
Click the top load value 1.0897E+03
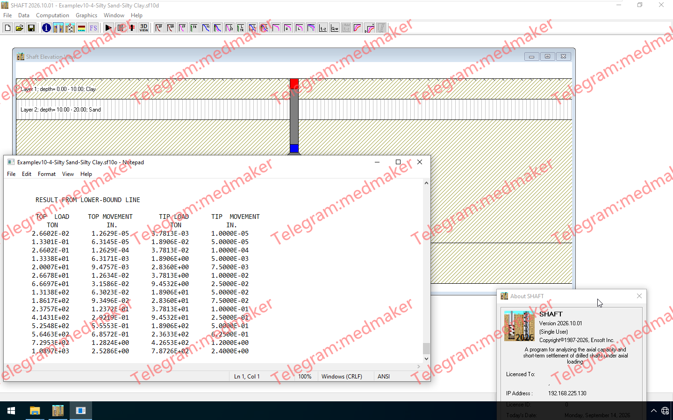tap(50, 351)
